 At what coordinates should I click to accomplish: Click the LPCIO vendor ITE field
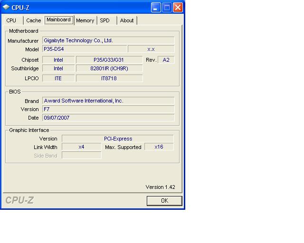(58, 78)
